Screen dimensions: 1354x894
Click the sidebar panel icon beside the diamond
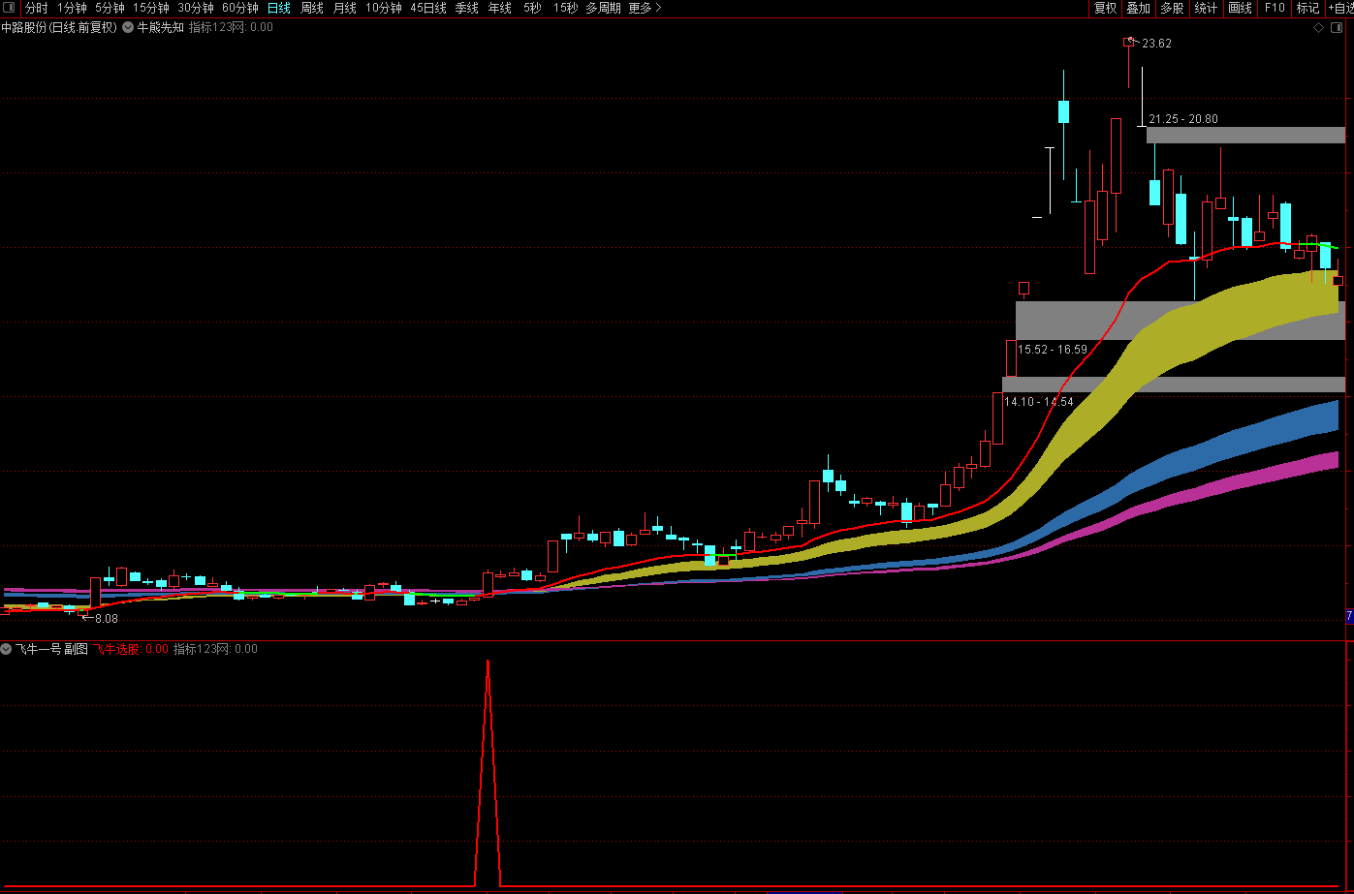(1338, 27)
